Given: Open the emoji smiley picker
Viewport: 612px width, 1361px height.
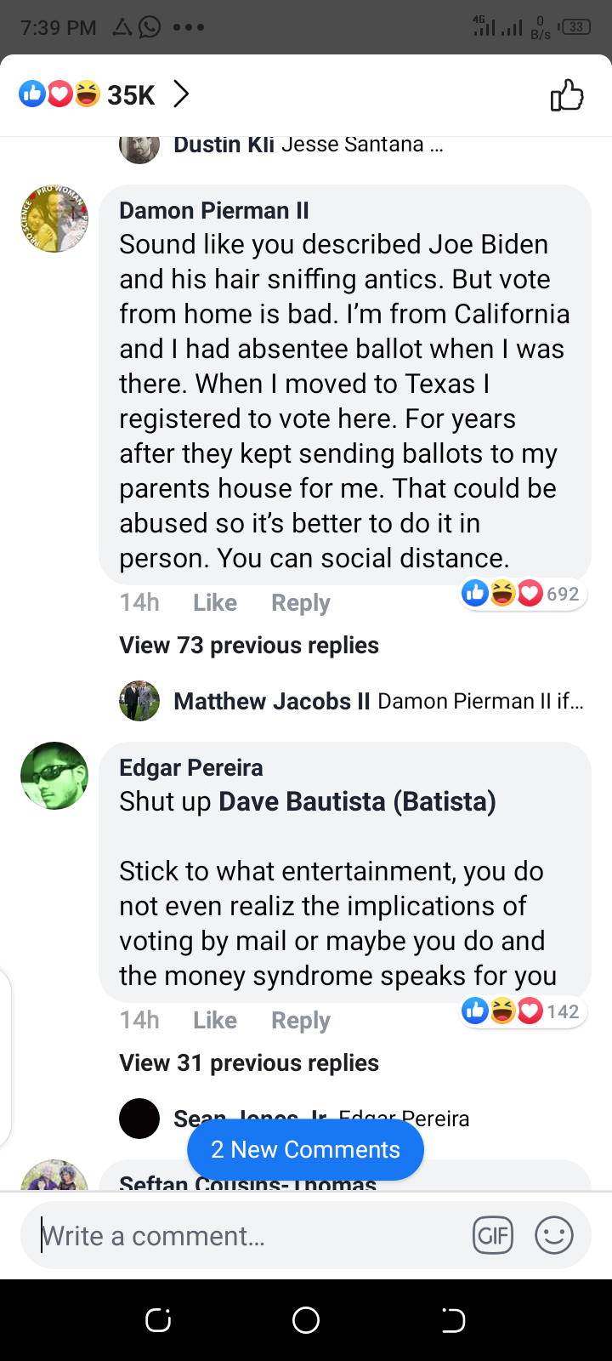Looking at the screenshot, I should (554, 1235).
